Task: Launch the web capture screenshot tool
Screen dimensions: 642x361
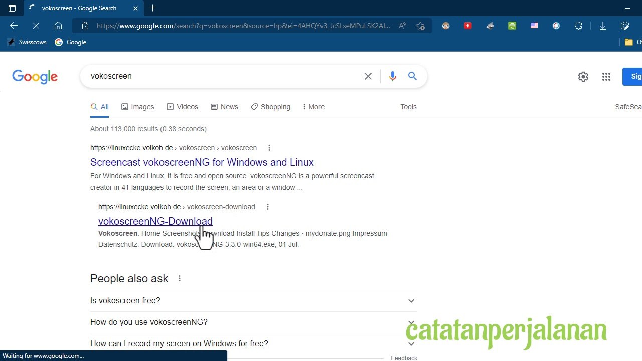Action: [x=625, y=26]
